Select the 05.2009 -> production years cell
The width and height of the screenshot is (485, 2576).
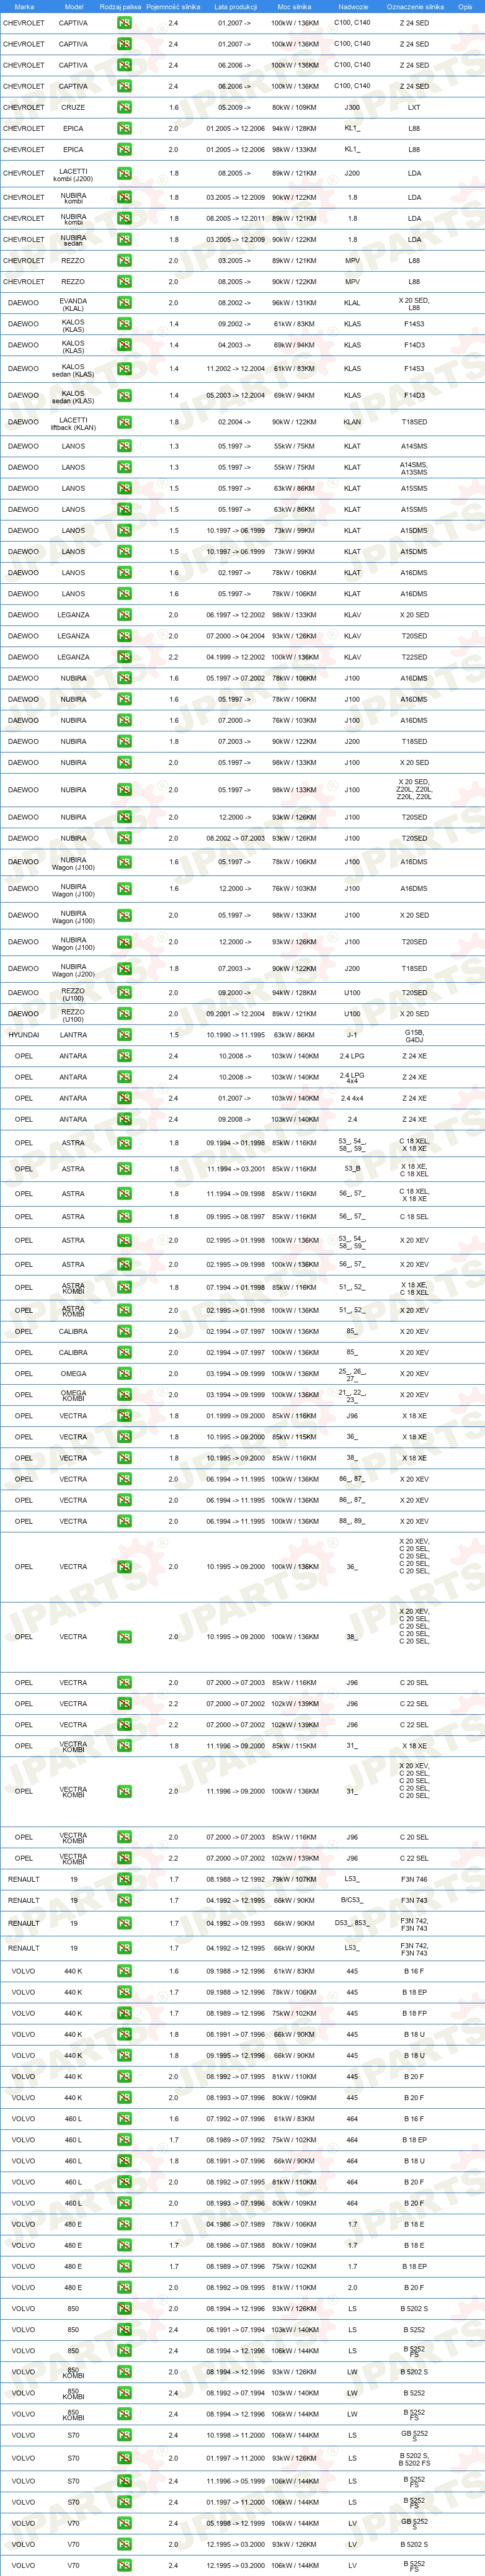point(235,107)
